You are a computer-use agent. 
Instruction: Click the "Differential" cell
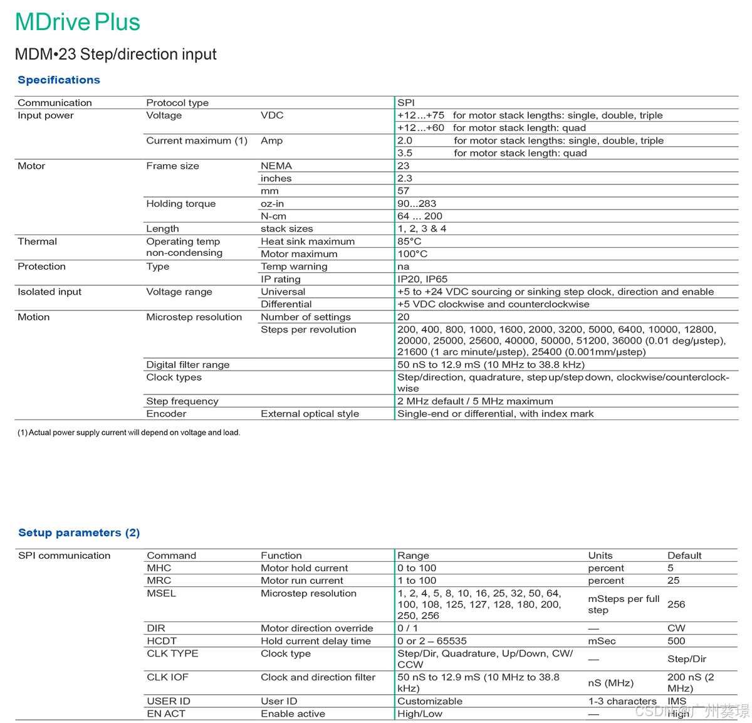[286, 304]
